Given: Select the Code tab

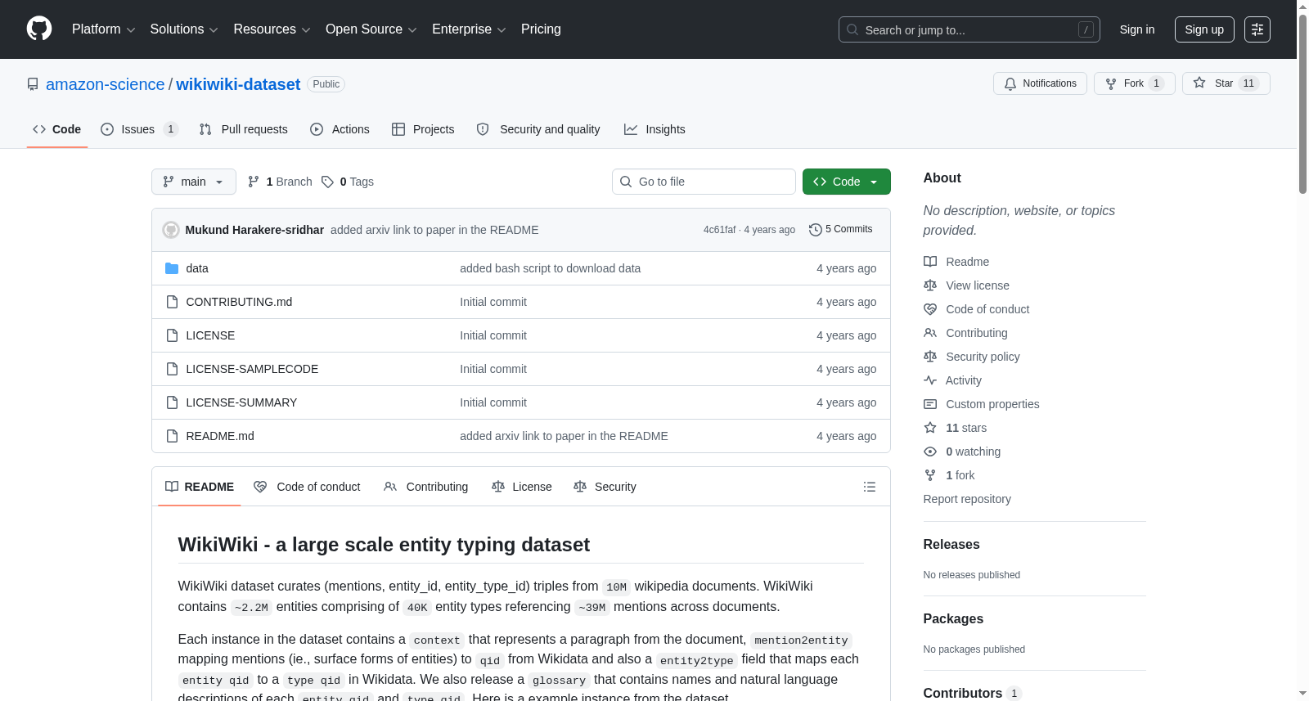Looking at the screenshot, I should point(57,129).
